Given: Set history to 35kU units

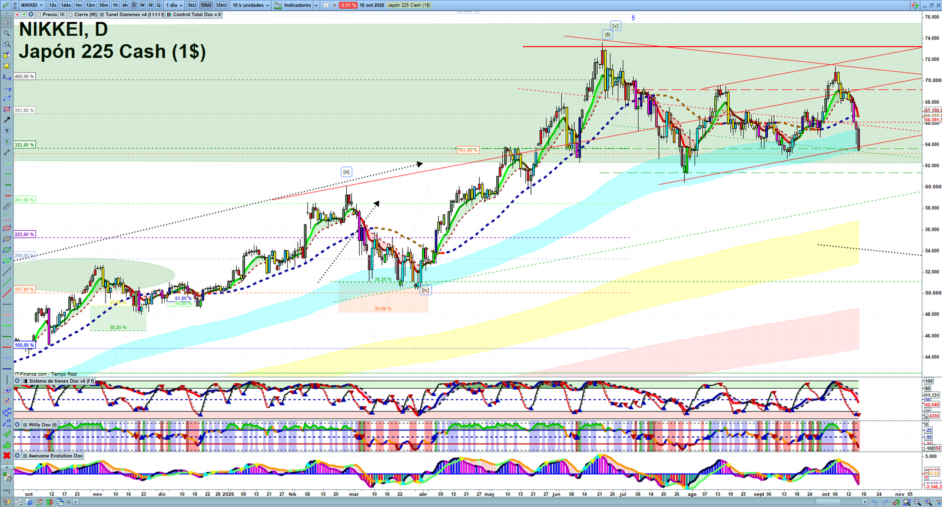Looking at the screenshot, I should pos(221,5).
